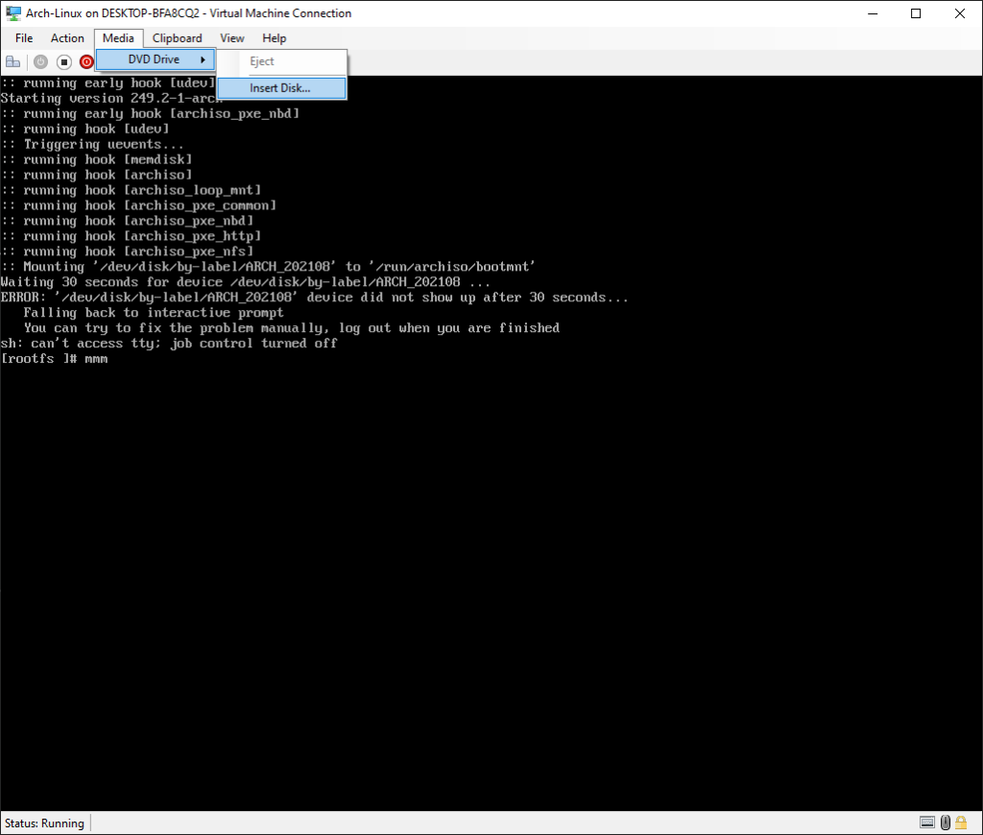Click the Status: Running status bar text
This screenshot has height=835, width=983.
[x=44, y=823]
